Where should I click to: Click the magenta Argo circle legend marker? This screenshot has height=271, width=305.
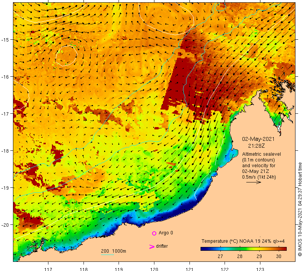coord(154,233)
